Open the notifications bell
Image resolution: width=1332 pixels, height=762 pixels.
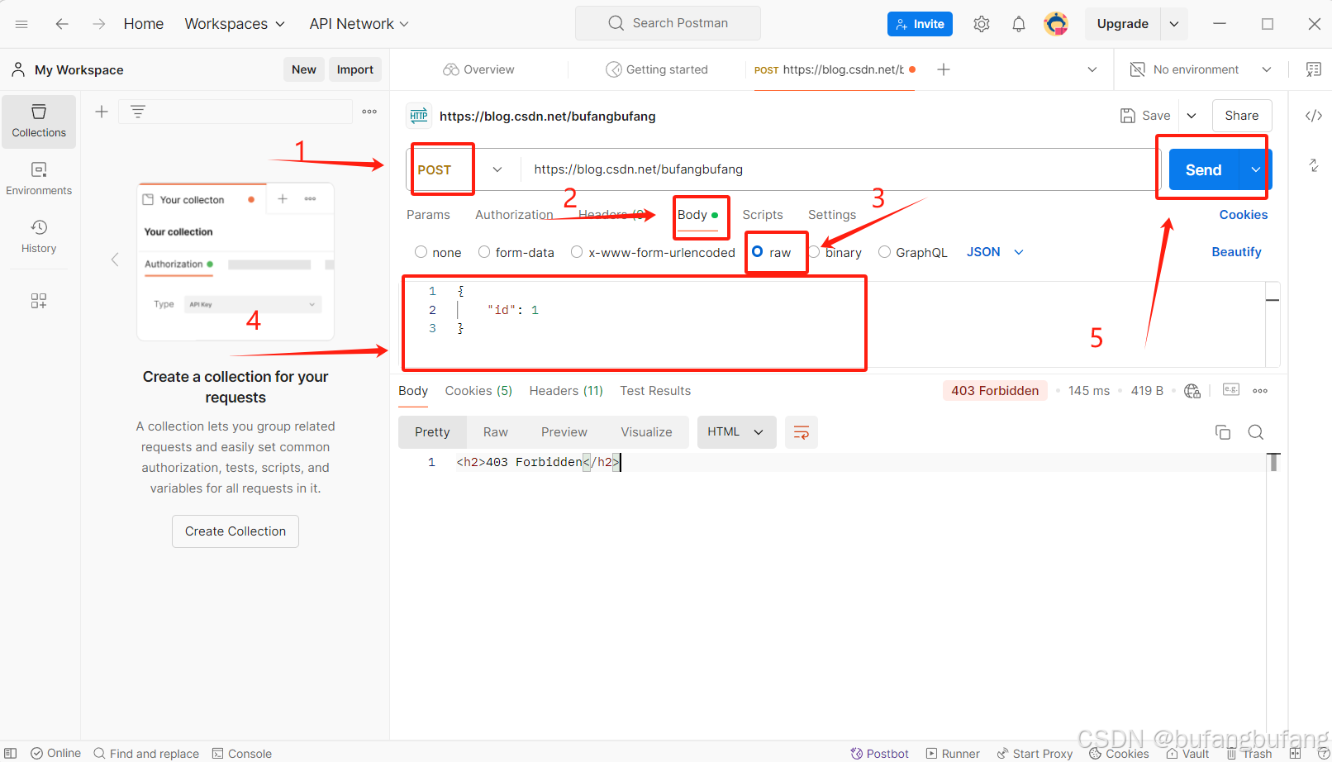click(x=1019, y=24)
